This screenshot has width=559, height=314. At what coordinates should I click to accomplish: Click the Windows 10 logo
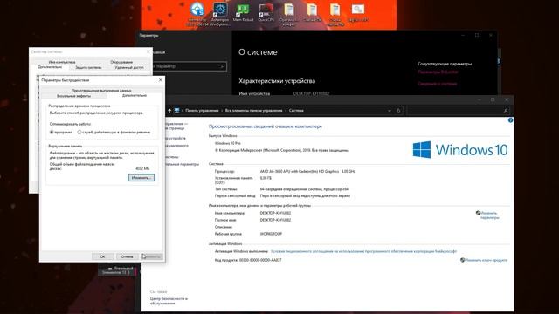(460, 149)
